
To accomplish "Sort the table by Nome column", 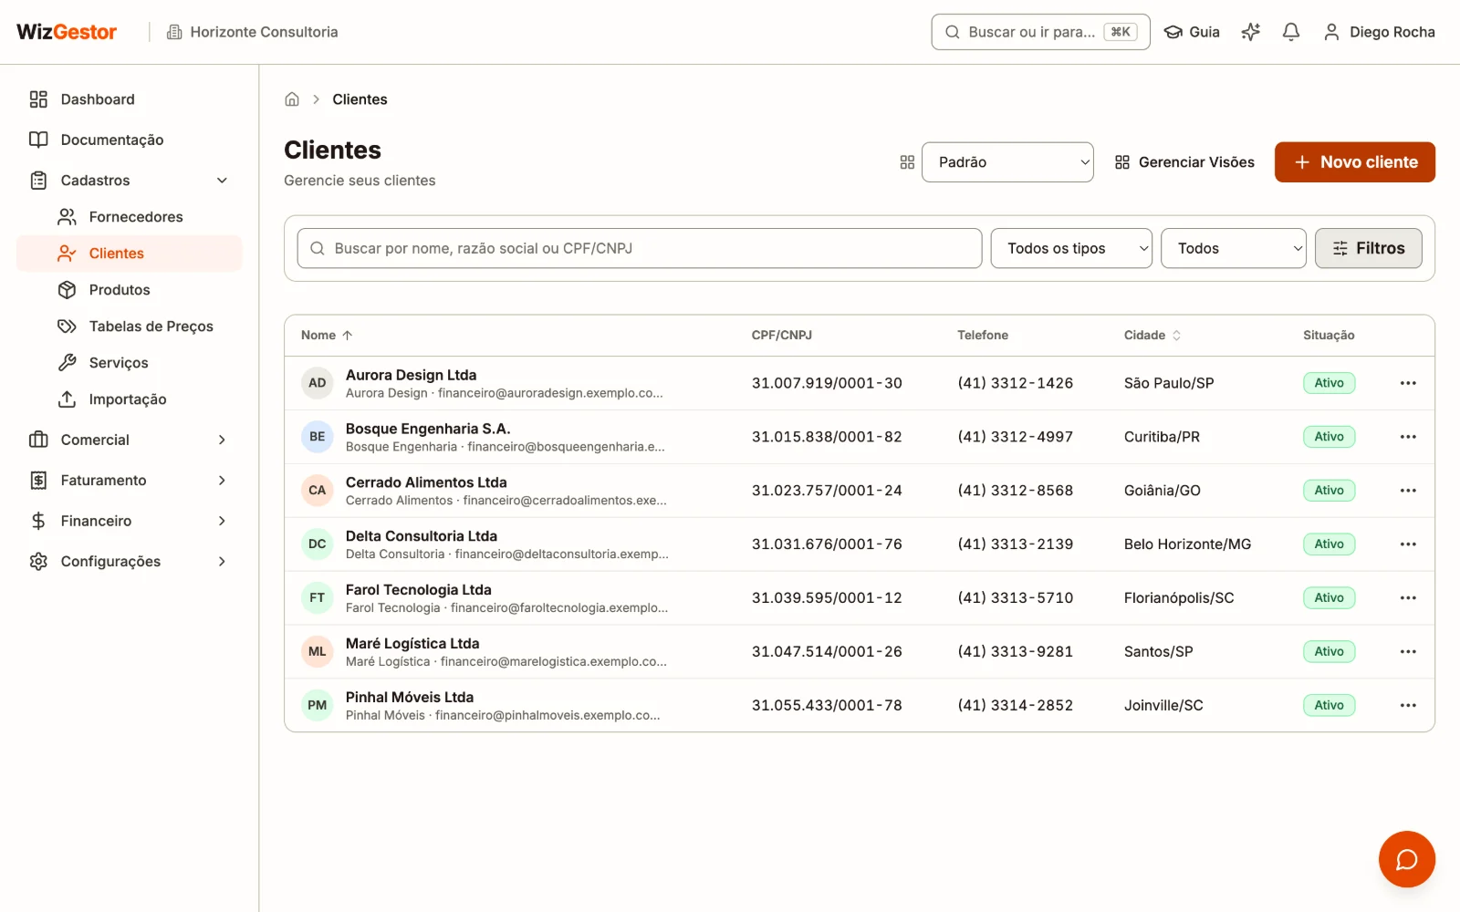I will coord(327,336).
